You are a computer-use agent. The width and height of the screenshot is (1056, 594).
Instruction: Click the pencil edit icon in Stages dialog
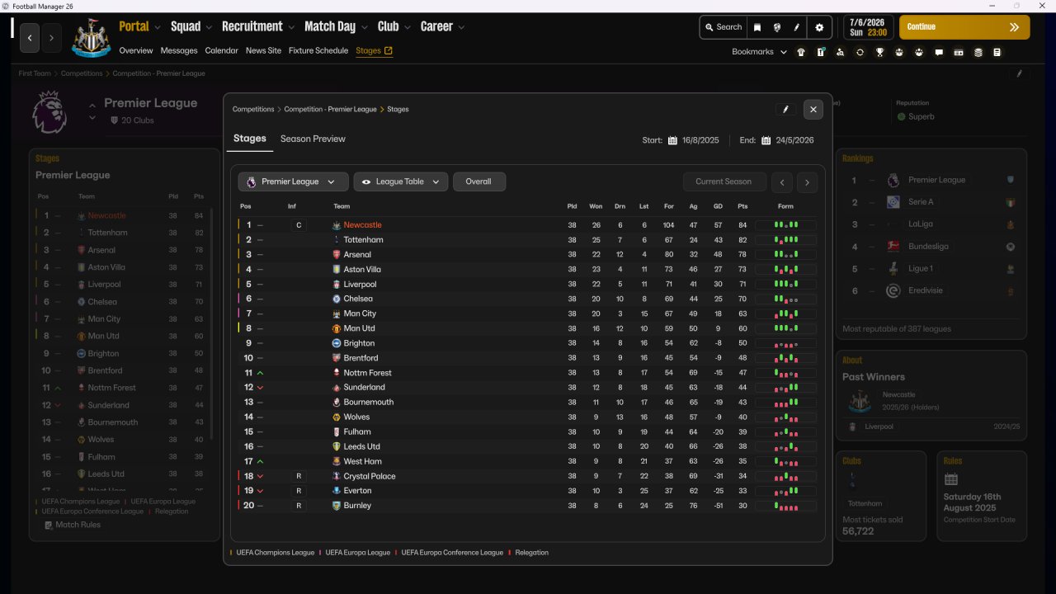786,109
